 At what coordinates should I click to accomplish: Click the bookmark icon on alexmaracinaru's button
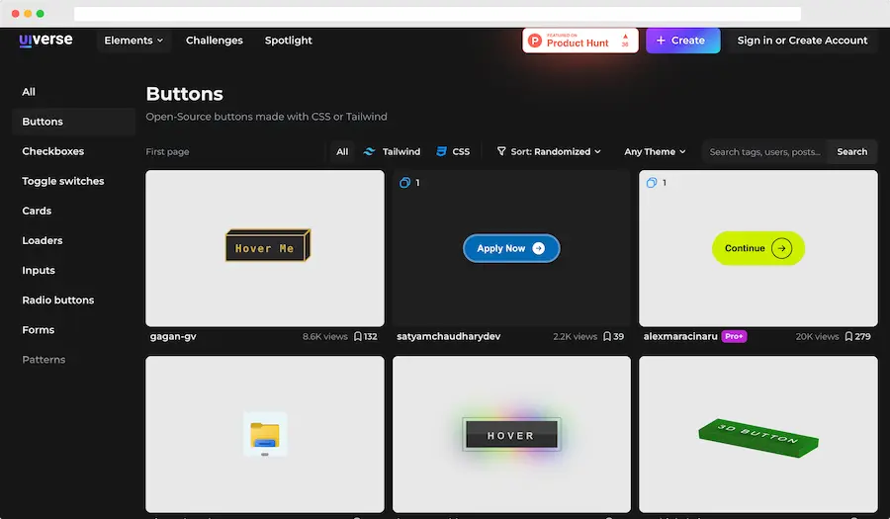click(x=848, y=337)
